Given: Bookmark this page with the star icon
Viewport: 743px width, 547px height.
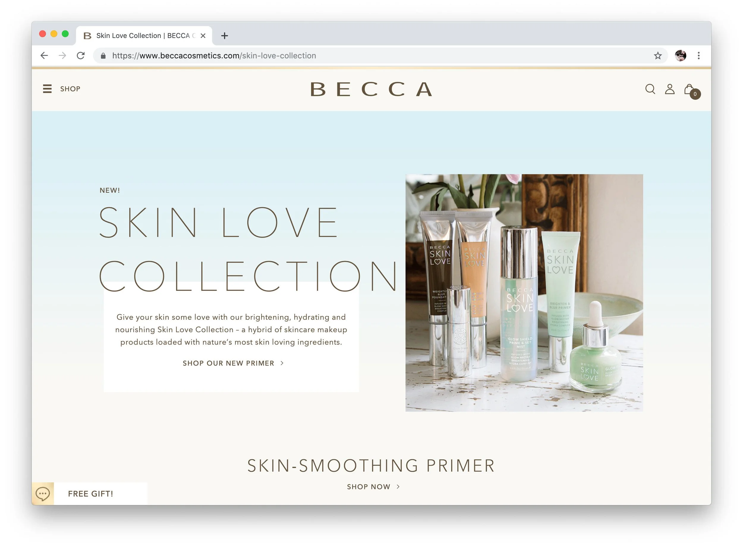Looking at the screenshot, I should 657,56.
